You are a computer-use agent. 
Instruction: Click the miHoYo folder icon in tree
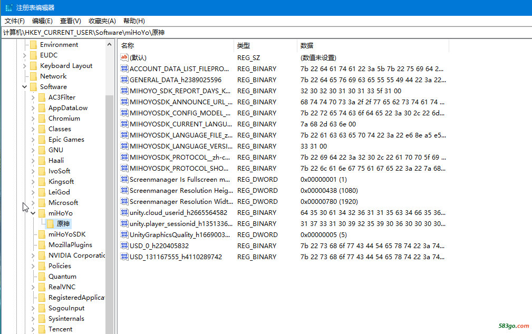42,213
